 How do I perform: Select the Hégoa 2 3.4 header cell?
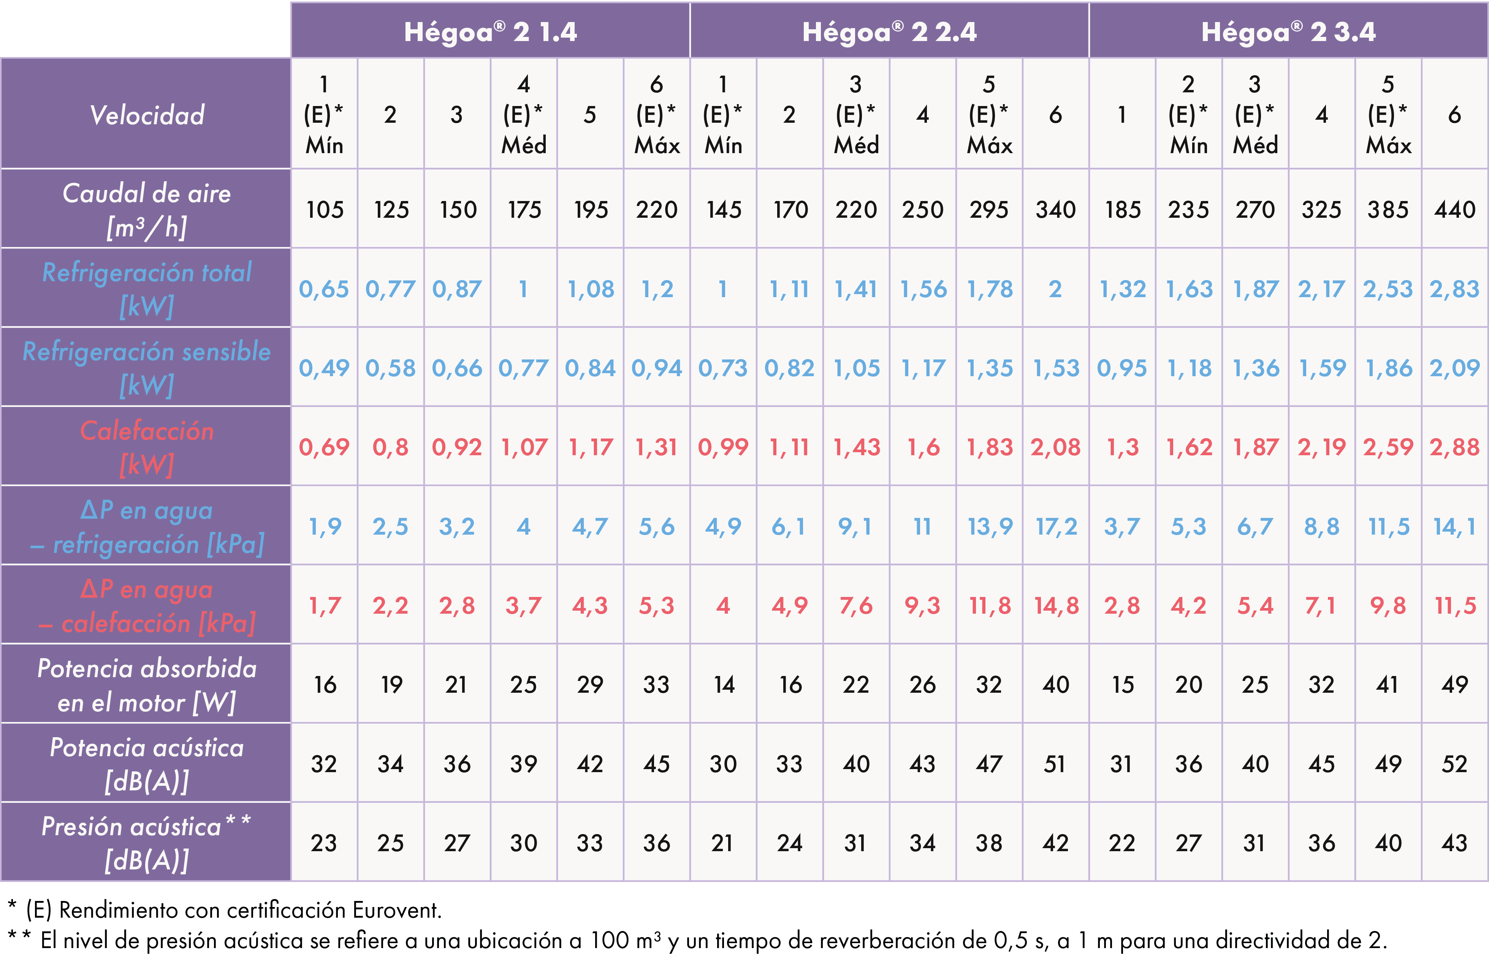[1288, 31]
